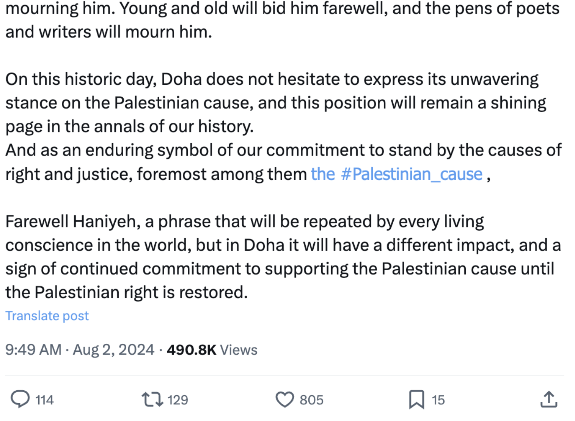Click the 805 likes count
575x421 pixels.
pyautogui.click(x=311, y=400)
